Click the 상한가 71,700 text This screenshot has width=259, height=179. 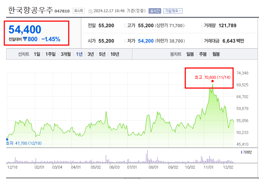(x=170, y=25)
